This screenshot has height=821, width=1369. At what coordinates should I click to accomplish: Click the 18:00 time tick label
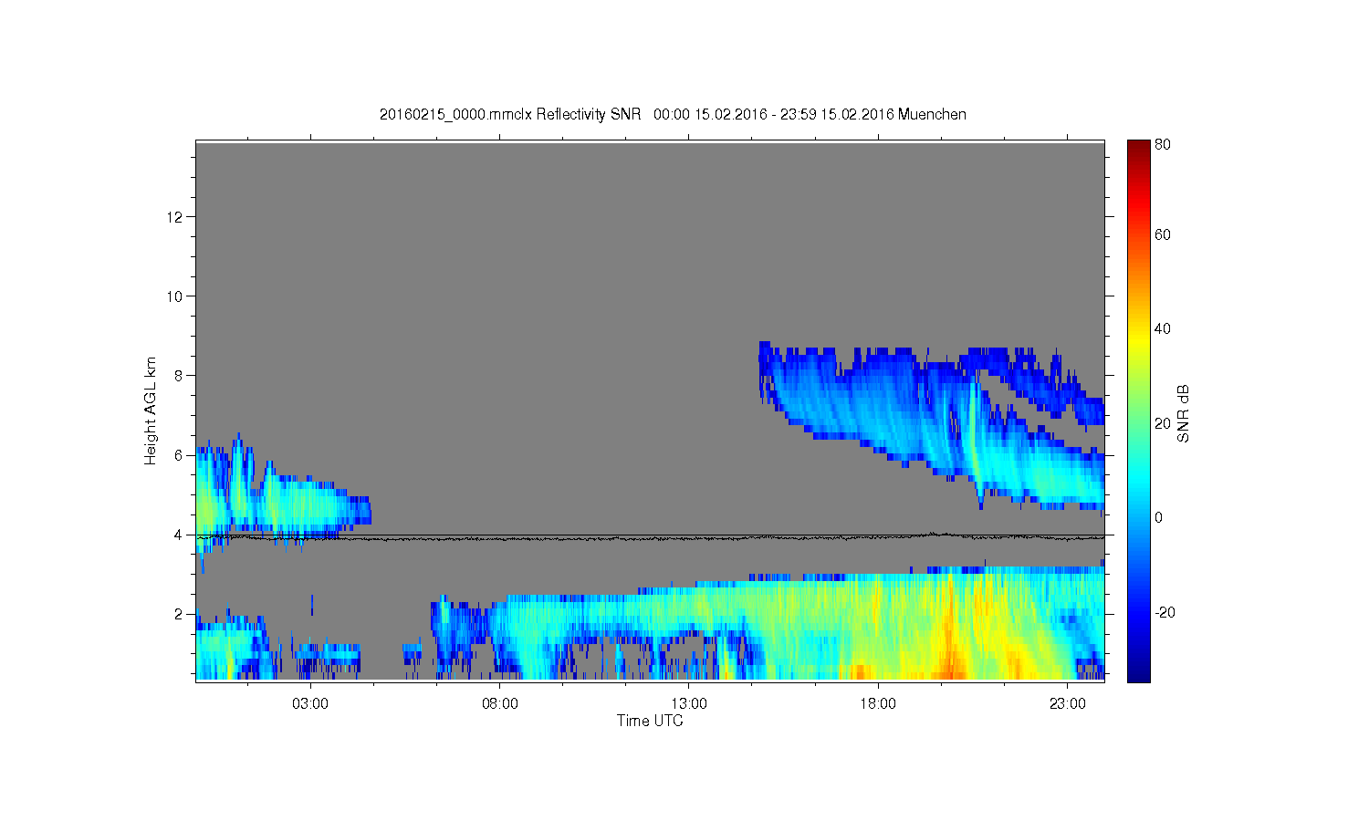pyautogui.click(x=879, y=704)
